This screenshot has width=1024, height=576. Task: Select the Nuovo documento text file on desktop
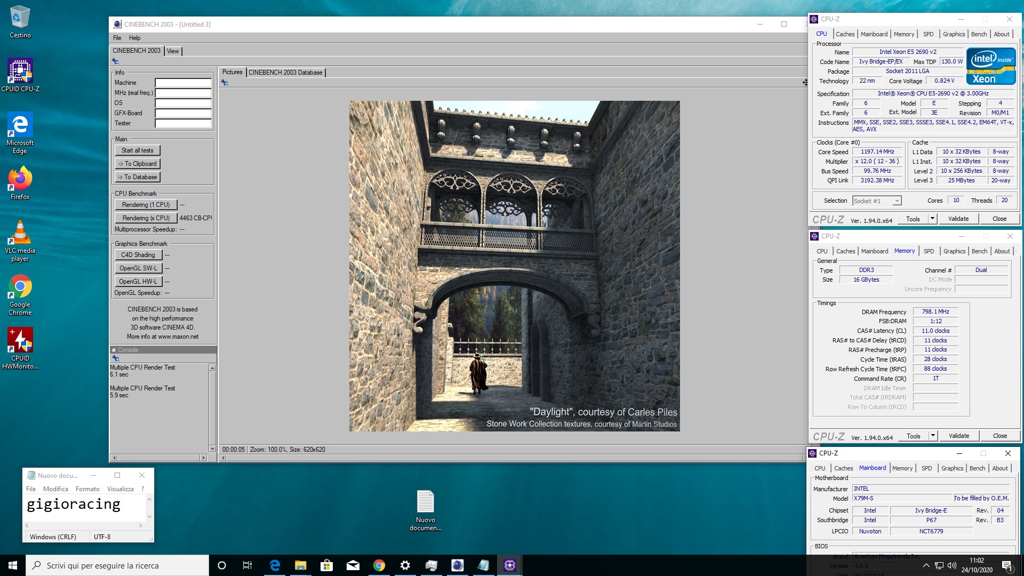tap(425, 510)
